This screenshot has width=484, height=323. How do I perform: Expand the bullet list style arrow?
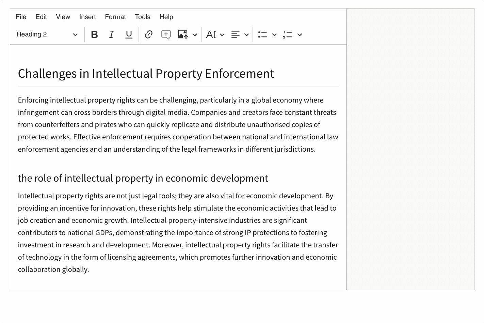click(x=274, y=34)
